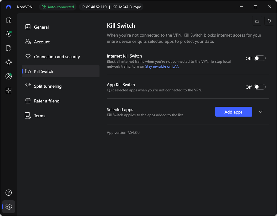This screenshot has height=216, width=277.
Task: Open the notifications bell
Action: click(269, 21)
